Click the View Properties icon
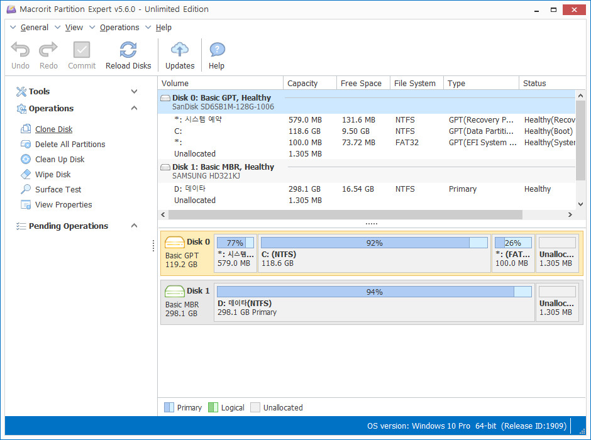Viewport: 591px width, 440px height. pyautogui.click(x=26, y=204)
